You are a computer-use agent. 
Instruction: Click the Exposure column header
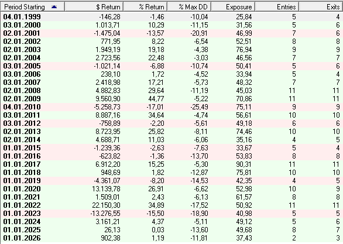point(233,7)
